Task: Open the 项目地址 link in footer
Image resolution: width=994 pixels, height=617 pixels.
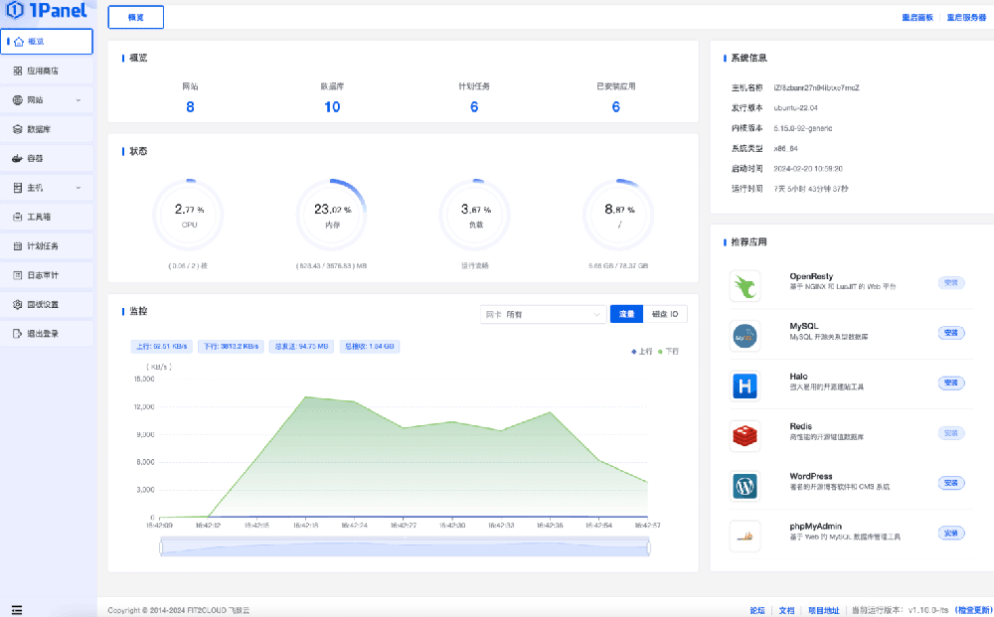Action: (823, 611)
